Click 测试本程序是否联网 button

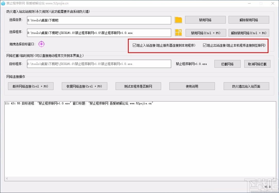tap(138, 86)
